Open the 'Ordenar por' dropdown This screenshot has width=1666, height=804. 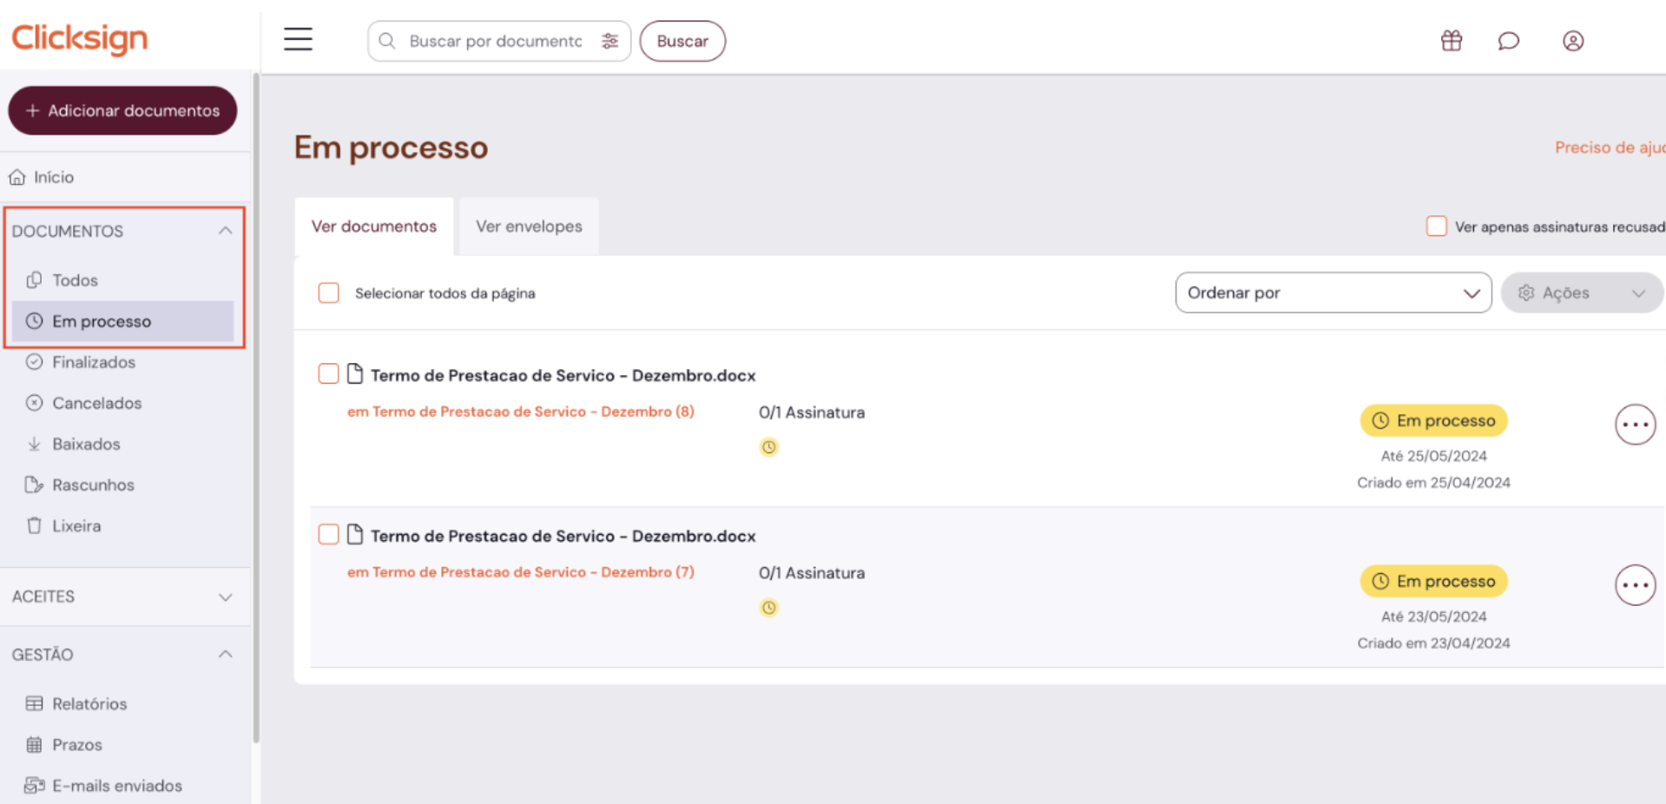(1333, 293)
